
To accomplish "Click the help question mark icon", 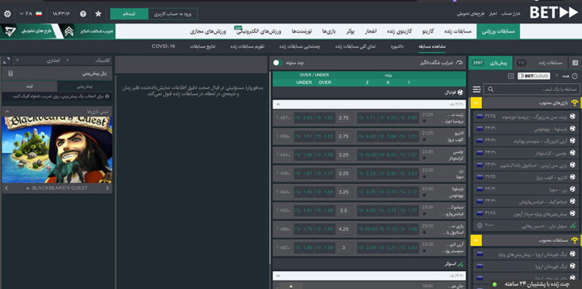I will pyautogui.click(x=83, y=14).
